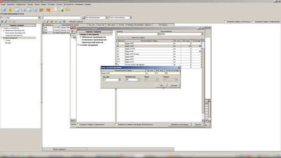Open the Отчеты menu

[x=59, y=4]
